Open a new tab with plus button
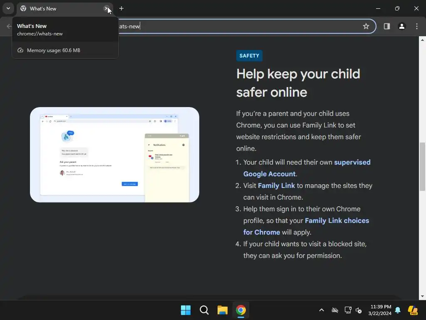Screen dimensions: 426x320 click(121, 8)
